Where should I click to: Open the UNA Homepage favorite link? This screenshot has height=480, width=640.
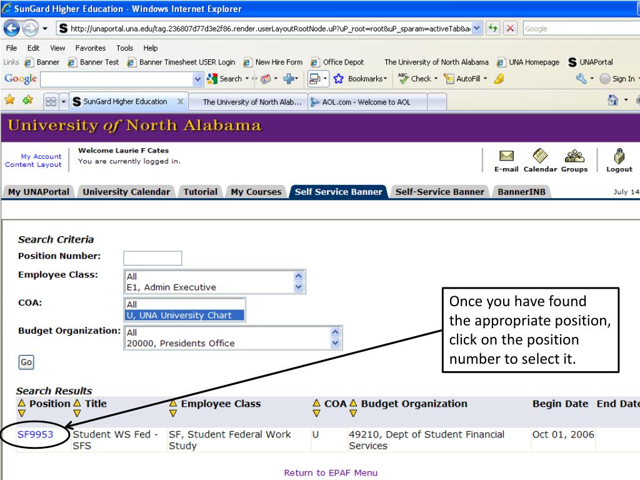click(527, 62)
